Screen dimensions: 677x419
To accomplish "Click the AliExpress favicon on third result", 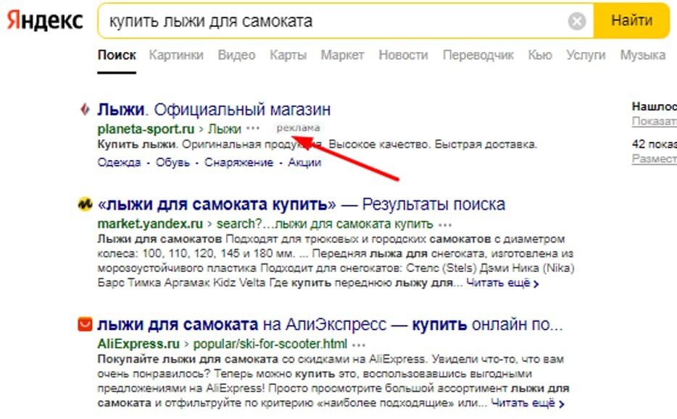I will pos(83,323).
